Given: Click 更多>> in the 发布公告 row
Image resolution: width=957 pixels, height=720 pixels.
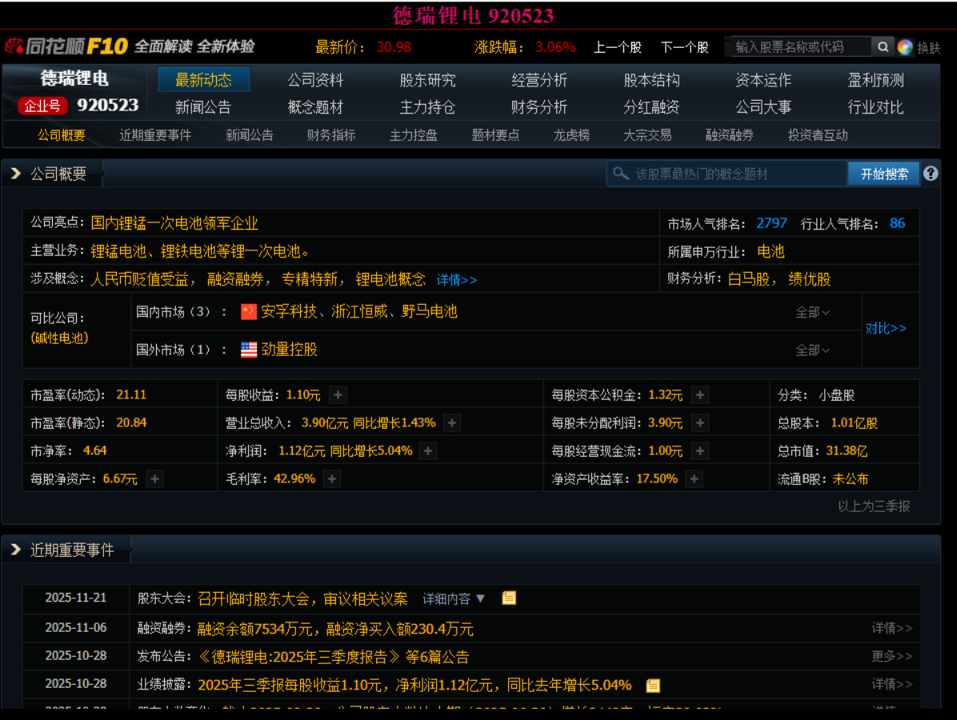Looking at the screenshot, I should (892, 656).
